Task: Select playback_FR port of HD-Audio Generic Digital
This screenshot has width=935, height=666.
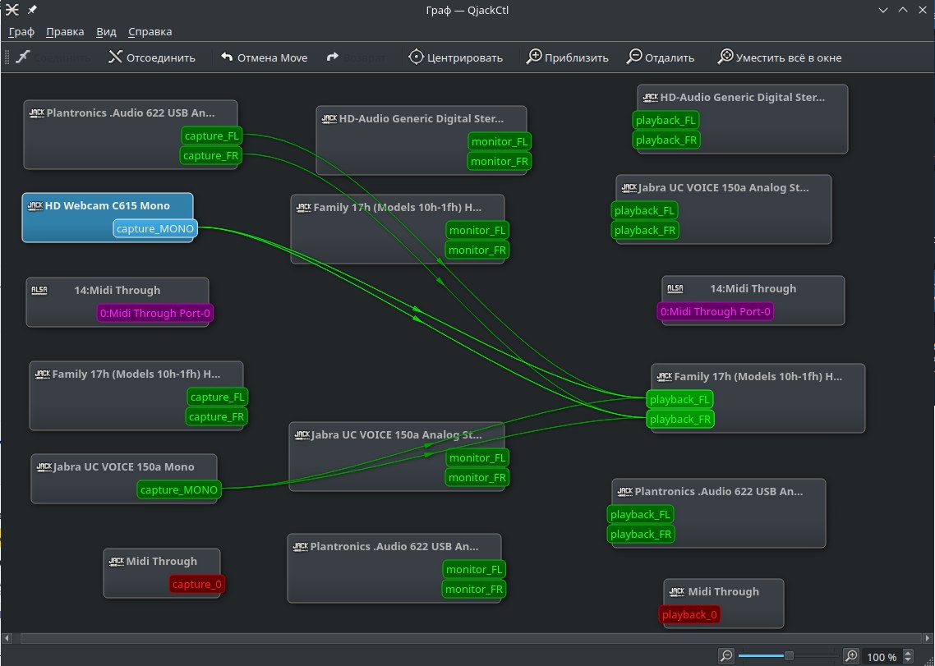Action: (666, 140)
